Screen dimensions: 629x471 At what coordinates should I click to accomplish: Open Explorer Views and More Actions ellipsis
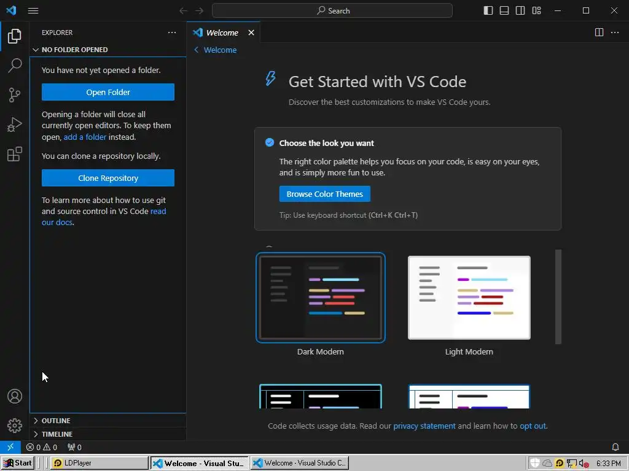pyautogui.click(x=172, y=33)
